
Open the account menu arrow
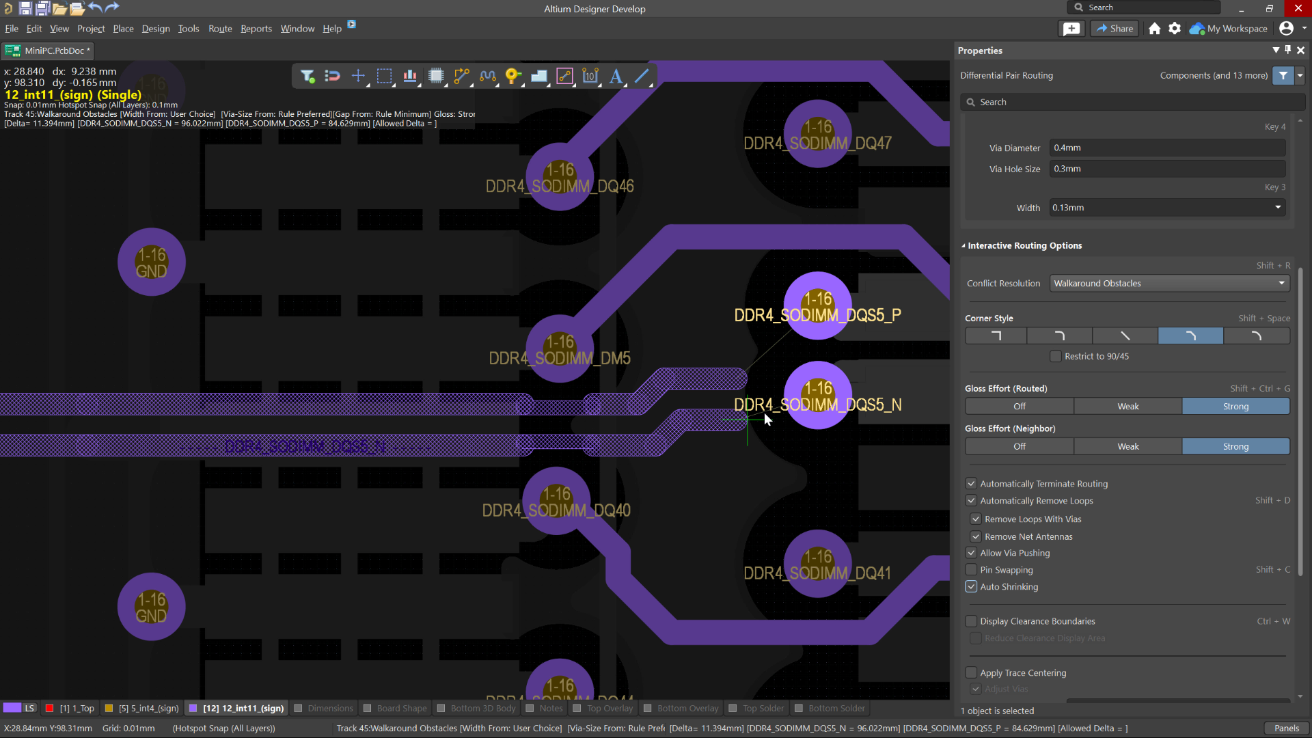(1304, 29)
